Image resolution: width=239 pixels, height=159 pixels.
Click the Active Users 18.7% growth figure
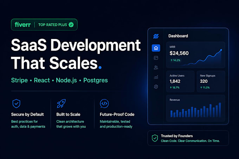(175, 87)
